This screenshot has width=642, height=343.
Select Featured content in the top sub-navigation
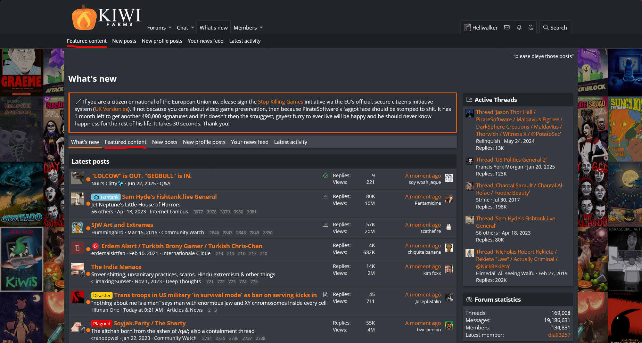click(87, 41)
